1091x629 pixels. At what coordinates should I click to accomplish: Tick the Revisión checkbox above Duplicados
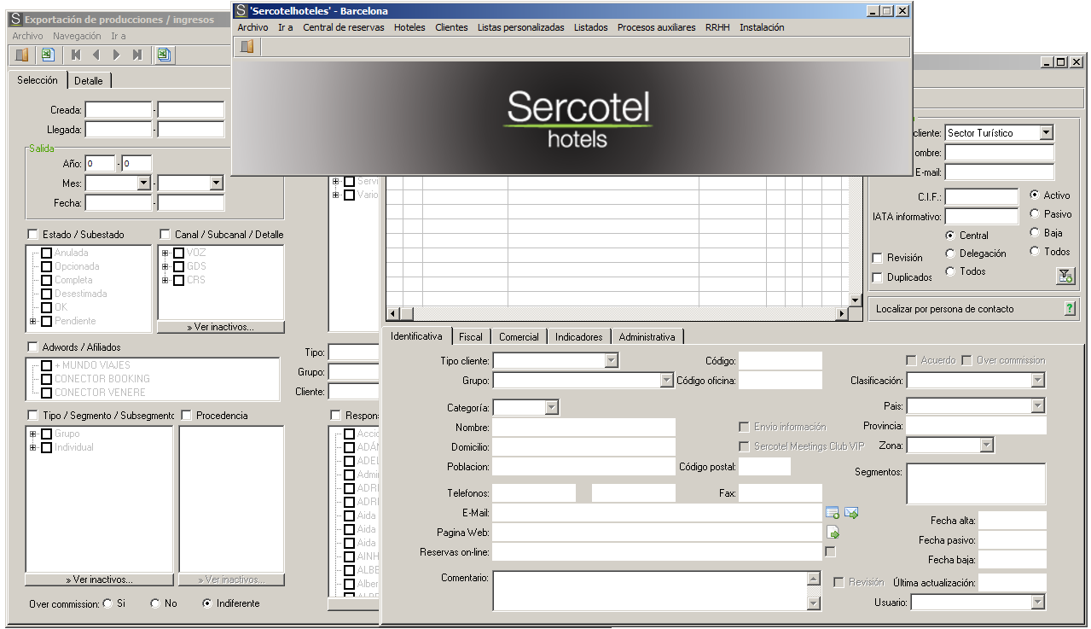tap(877, 258)
